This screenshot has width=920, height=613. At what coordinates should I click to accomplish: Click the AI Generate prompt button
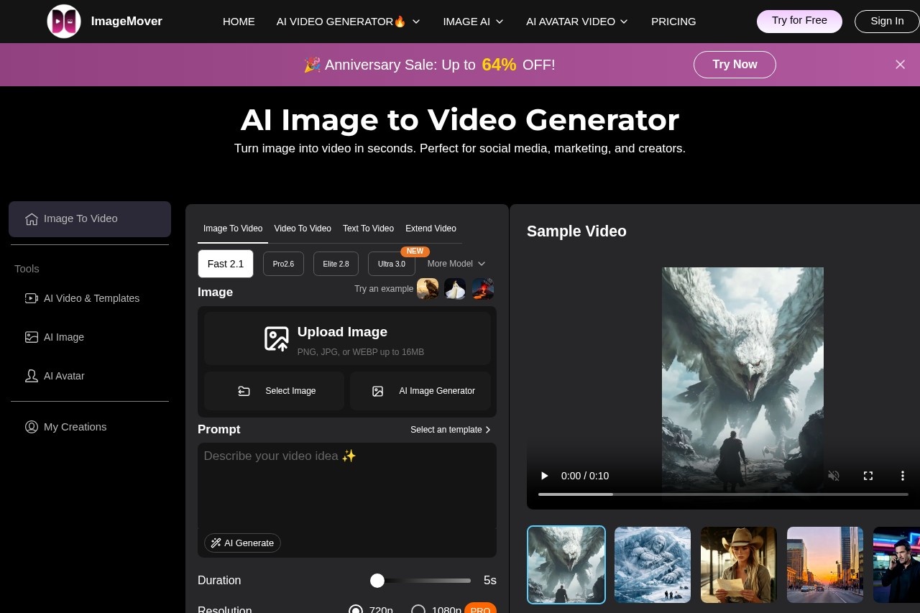point(242,543)
